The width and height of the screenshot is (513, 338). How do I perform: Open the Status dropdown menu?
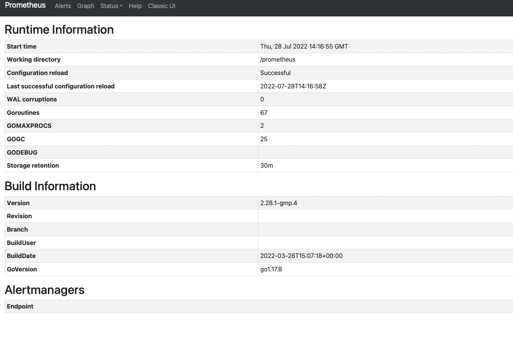coord(109,6)
